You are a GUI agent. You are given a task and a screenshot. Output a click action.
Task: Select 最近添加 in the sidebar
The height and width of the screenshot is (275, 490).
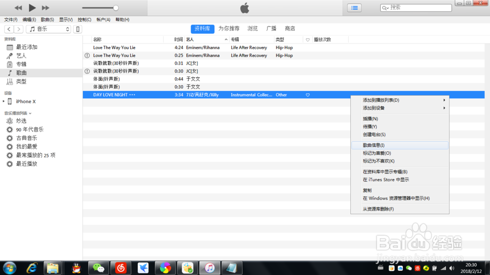tap(41, 47)
